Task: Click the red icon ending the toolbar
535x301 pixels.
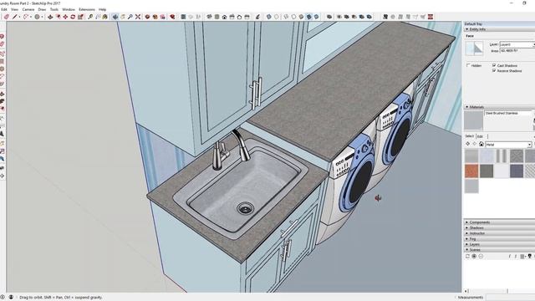Action: tap(431, 17)
